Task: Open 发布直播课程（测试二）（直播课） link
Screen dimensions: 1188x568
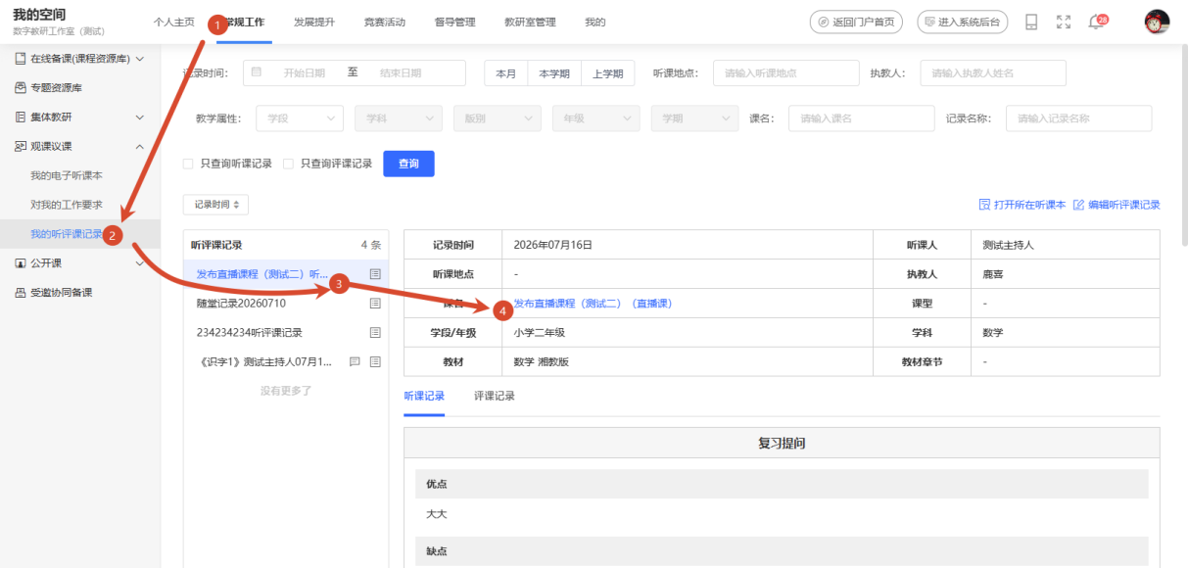Action: coord(594,304)
